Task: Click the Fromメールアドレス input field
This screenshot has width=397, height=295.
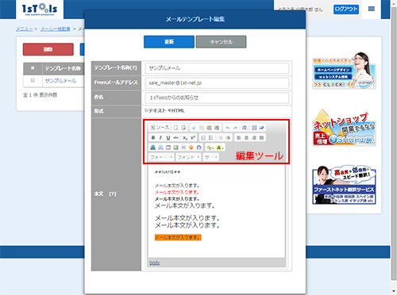Action: (x=217, y=83)
